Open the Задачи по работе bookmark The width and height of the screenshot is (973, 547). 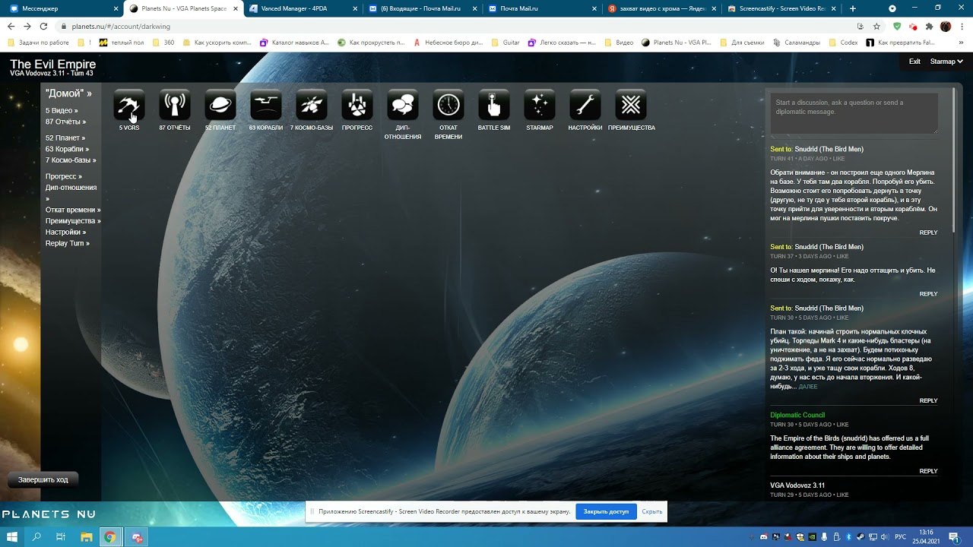click(x=38, y=43)
